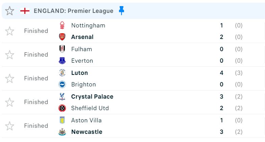Unpin the Premier League with pin icon

(x=122, y=11)
